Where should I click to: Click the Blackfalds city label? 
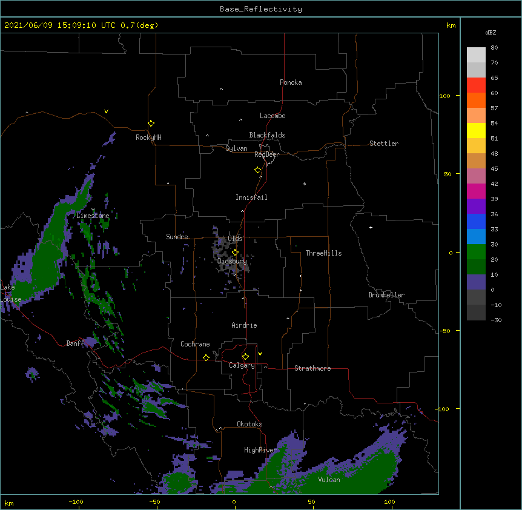click(x=267, y=135)
